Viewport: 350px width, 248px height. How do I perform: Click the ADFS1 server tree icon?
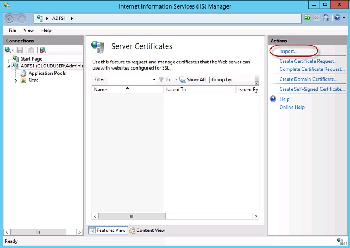point(15,66)
